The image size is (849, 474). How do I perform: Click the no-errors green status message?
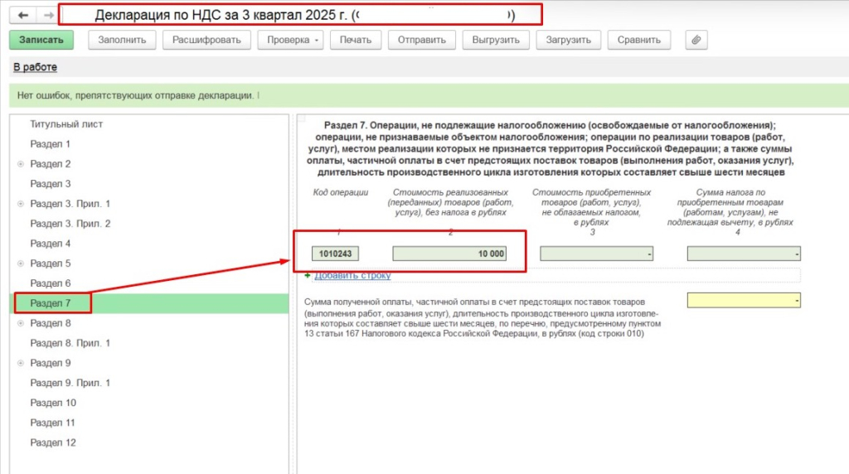coord(135,96)
